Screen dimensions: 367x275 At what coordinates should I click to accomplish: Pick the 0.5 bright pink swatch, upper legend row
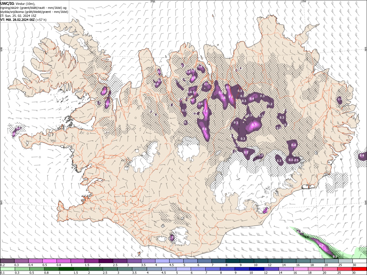tap(49, 261)
